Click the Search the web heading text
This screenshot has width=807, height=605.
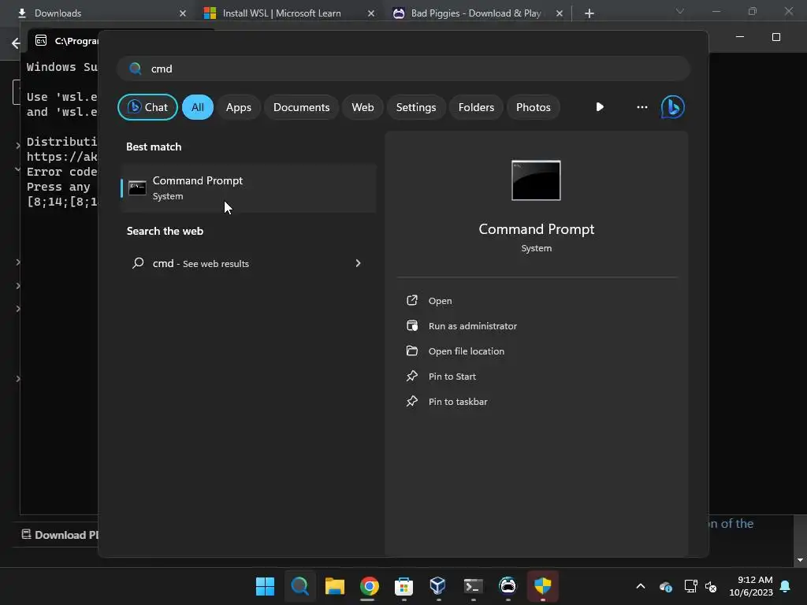[165, 231]
